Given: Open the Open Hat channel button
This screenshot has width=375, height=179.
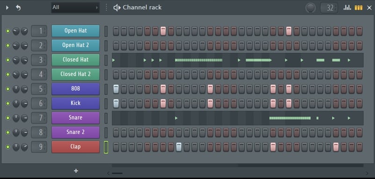Looking at the screenshot, I should [x=76, y=31].
